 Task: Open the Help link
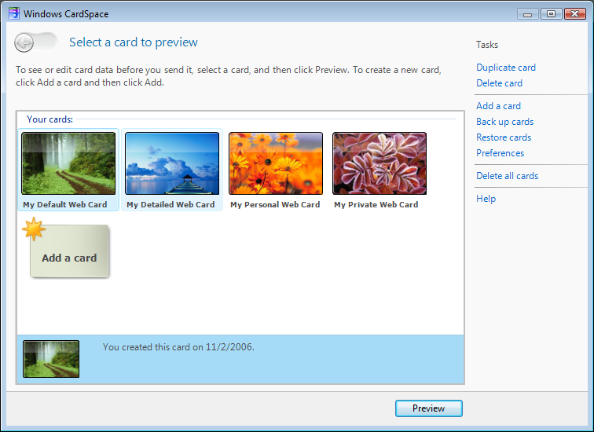click(486, 199)
